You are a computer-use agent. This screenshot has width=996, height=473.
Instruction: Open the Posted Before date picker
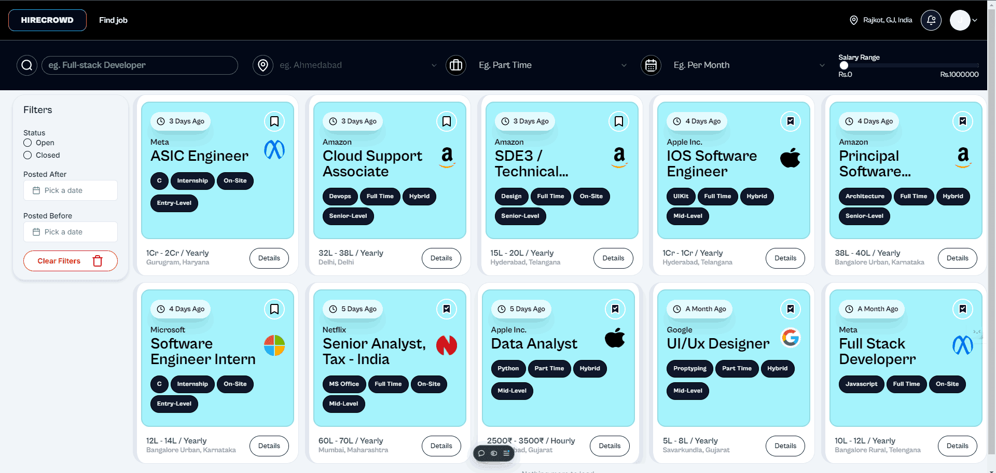click(71, 232)
